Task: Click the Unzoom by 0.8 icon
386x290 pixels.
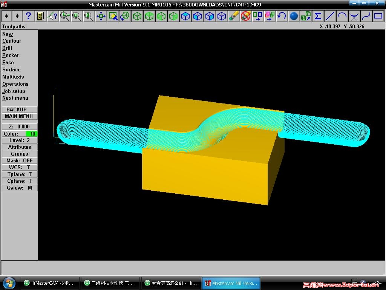Action: (89, 16)
